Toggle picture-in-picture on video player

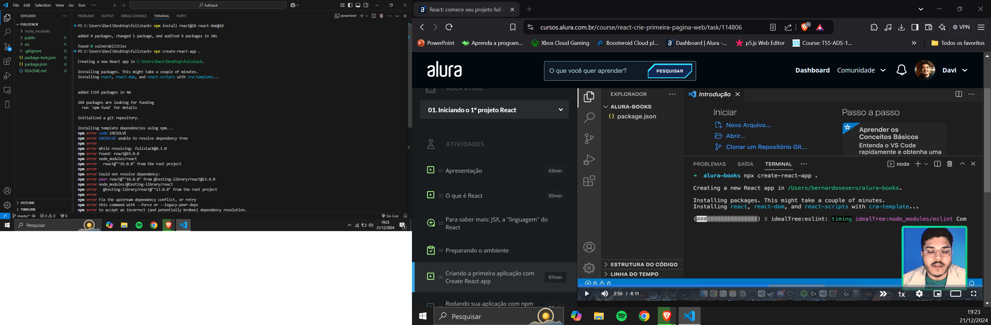[x=938, y=294]
